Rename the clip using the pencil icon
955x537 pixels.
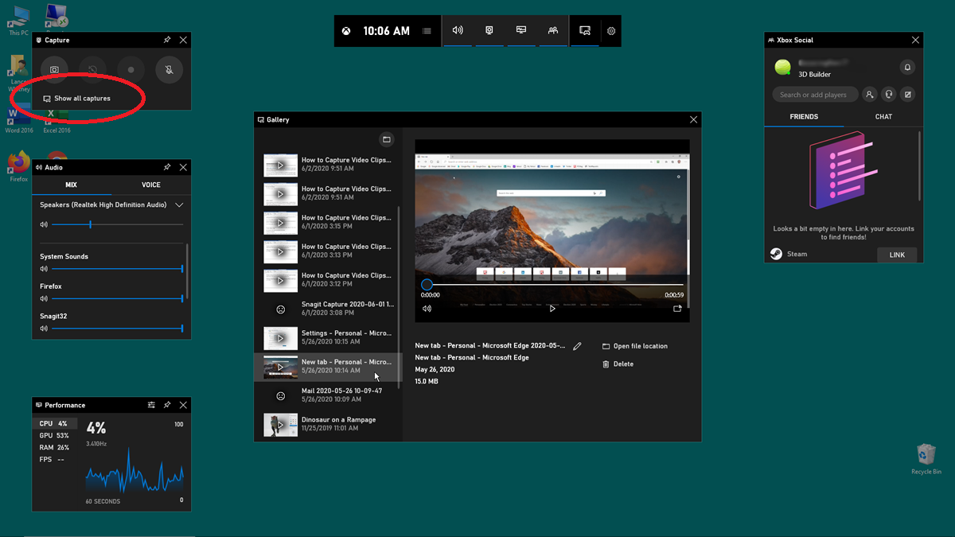[577, 346]
